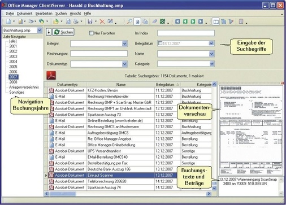The image size is (286, 205).
Task: Expand the Dokumenttyp combo box
Action: pos(124,64)
